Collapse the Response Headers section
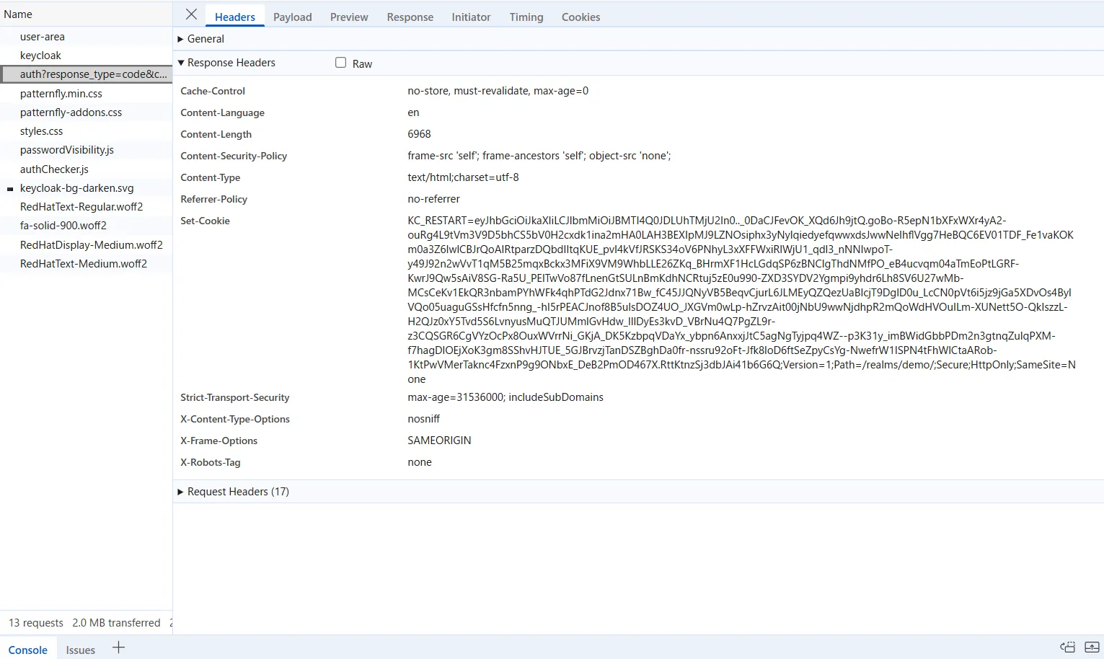 click(231, 63)
